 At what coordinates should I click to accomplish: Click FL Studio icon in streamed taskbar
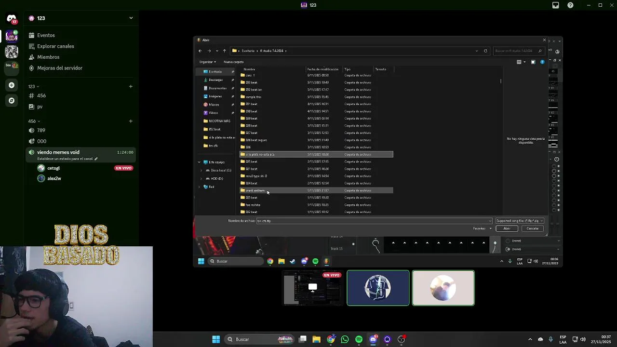326,261
